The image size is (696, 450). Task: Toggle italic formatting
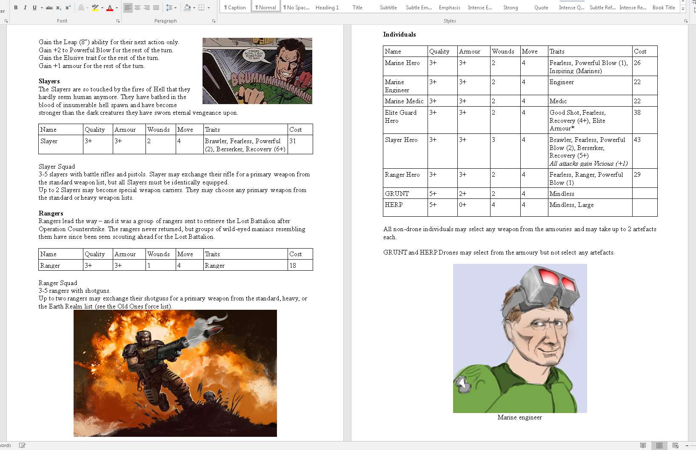click(x=25, y=8)
